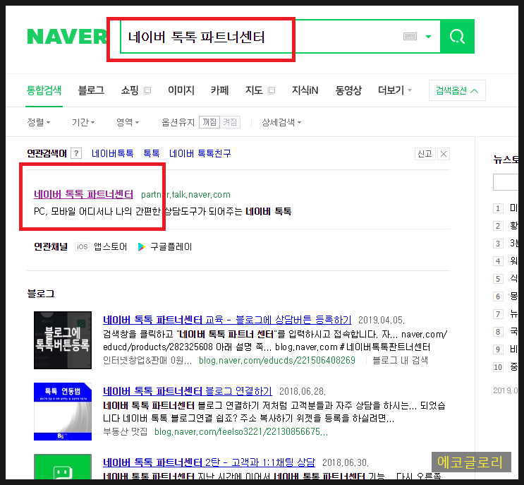Expand the 더보기 menu
Viewport: 524px width, 485px height.
click(x=395, y=90)
